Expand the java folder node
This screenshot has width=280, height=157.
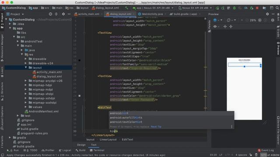point(22,50)
